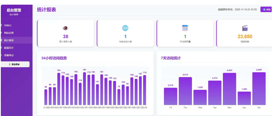Click the 退出登录 logout button
275x116 pixels.
(15, 64)
